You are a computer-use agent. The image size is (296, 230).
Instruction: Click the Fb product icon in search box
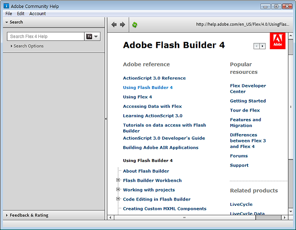pyautogui.click(x=89, y=36)
